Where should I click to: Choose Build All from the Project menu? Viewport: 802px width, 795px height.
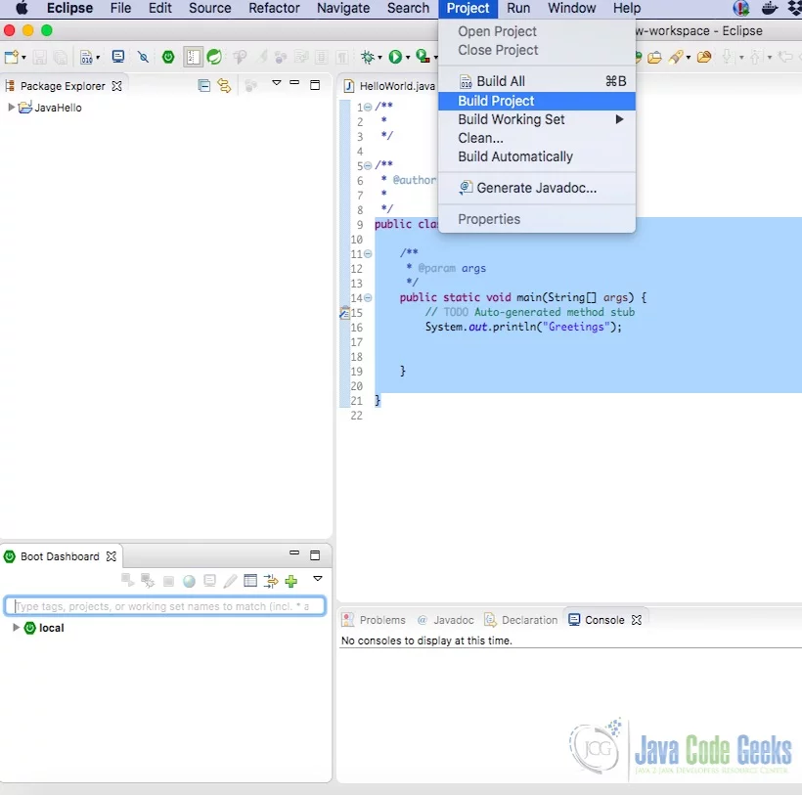537,81
